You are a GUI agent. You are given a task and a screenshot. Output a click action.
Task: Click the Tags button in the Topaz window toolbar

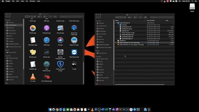tap(146, 17)
